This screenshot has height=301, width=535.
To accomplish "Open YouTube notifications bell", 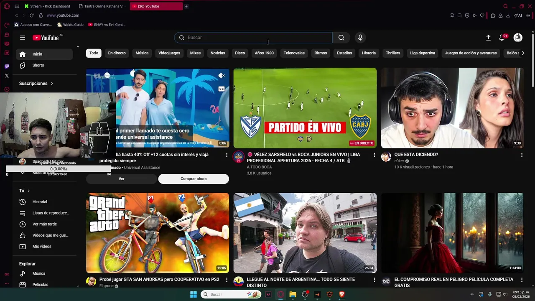I will coord(502,38).
